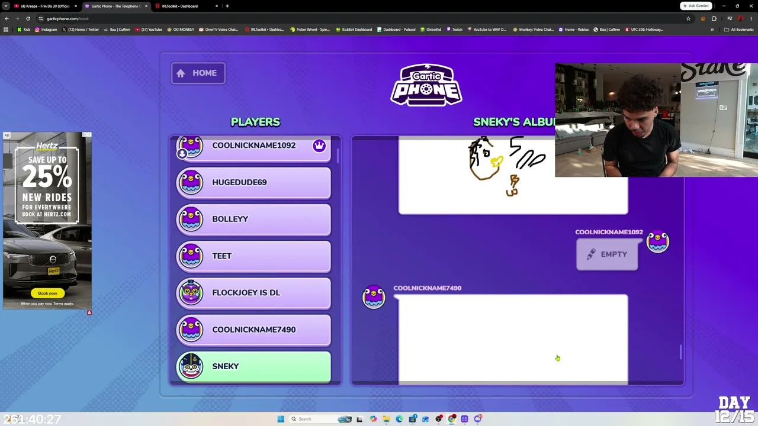Go back to the previous page
This screenshot has height=426, width=758.
7,18
